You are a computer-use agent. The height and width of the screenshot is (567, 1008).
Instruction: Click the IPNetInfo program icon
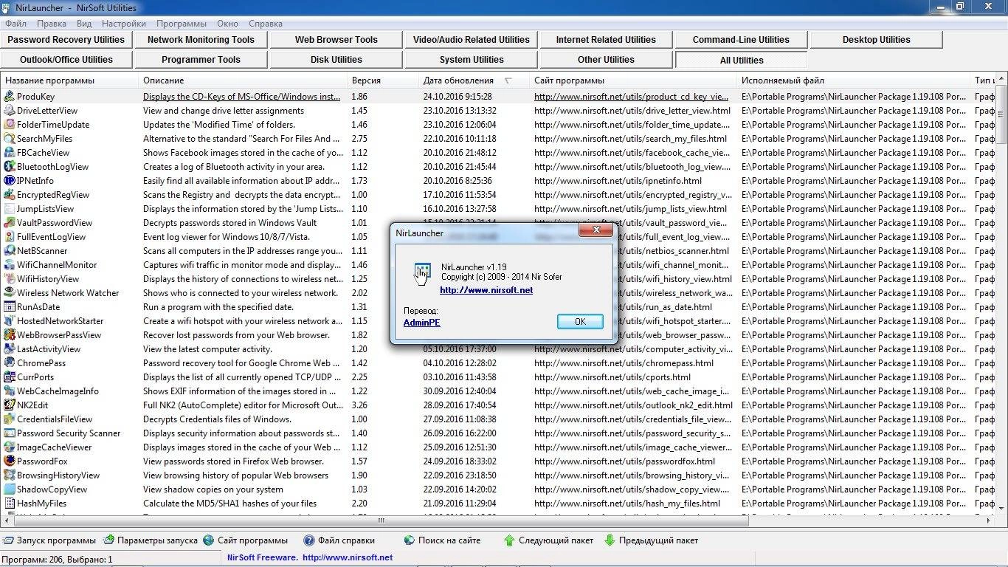coord(9,181)
